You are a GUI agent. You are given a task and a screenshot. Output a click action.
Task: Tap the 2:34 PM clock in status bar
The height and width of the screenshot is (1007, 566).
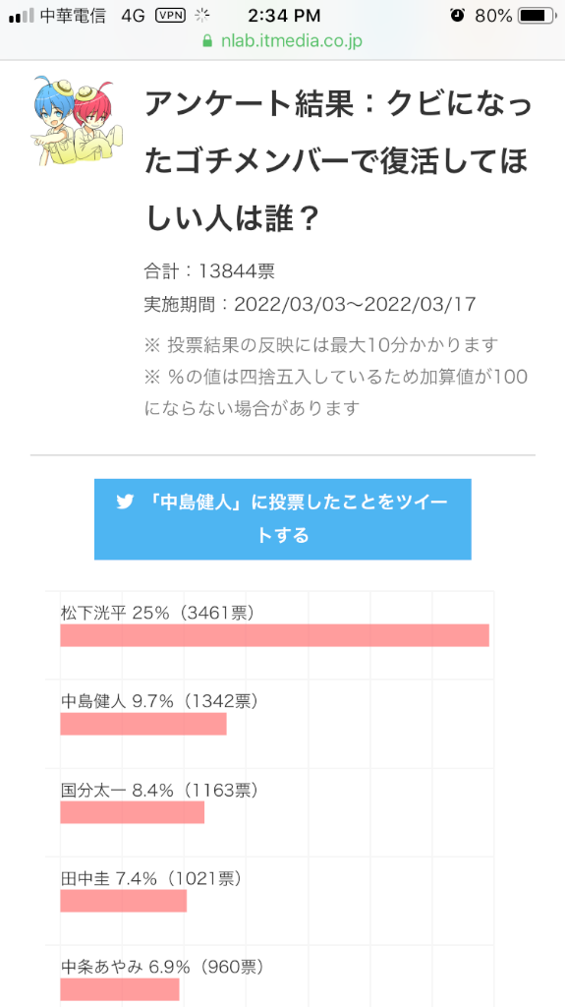(285, 16)
